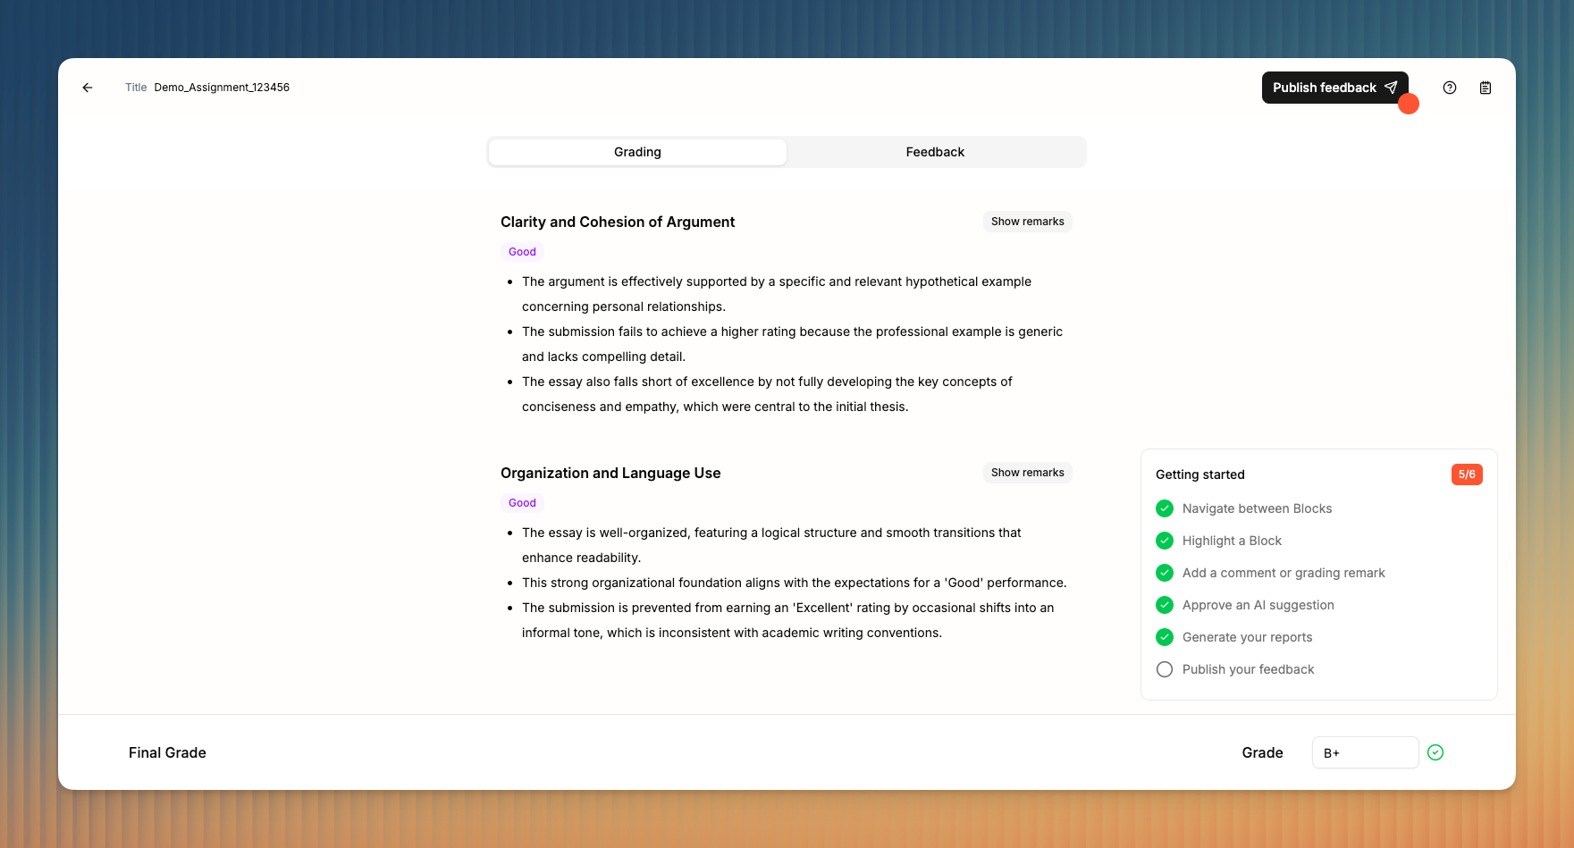Switch to the Feedback tab

(x=935, y=152)
